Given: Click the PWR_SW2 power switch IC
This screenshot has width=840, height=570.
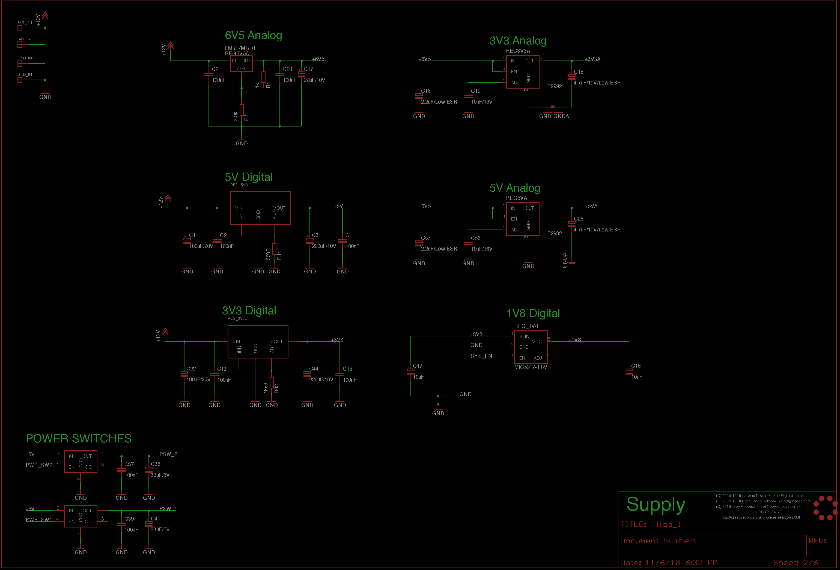Looking at the screenshot, I should pos(81,461).
